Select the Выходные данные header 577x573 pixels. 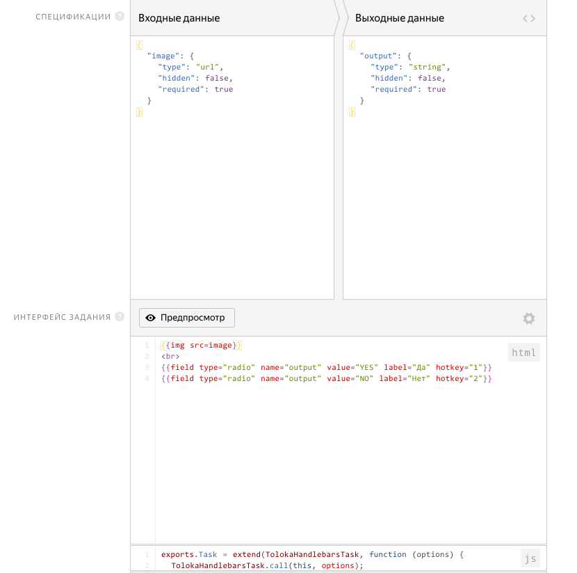(400, 18)
